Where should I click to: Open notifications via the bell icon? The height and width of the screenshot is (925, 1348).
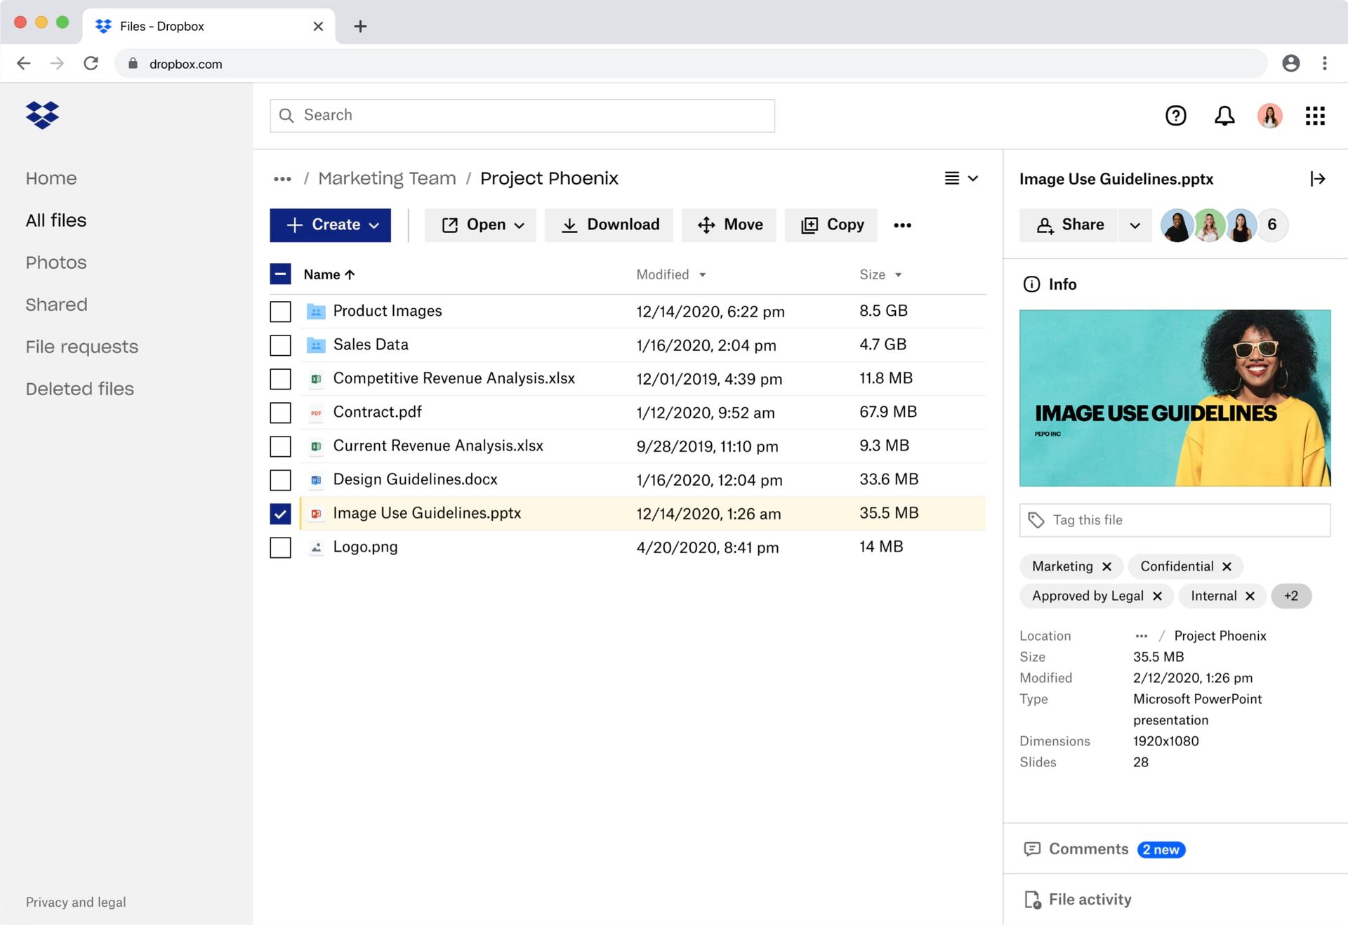[x=1223, y=115]
